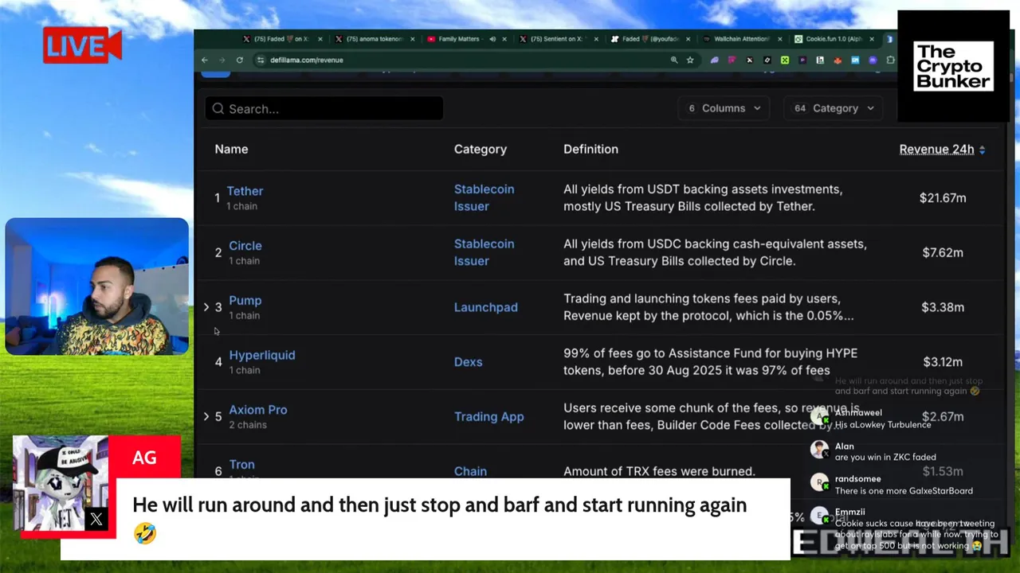Screen dimensions: 1020x573
Task: Click the Revenue 24h sort arrows
Action: coord(982,150)
